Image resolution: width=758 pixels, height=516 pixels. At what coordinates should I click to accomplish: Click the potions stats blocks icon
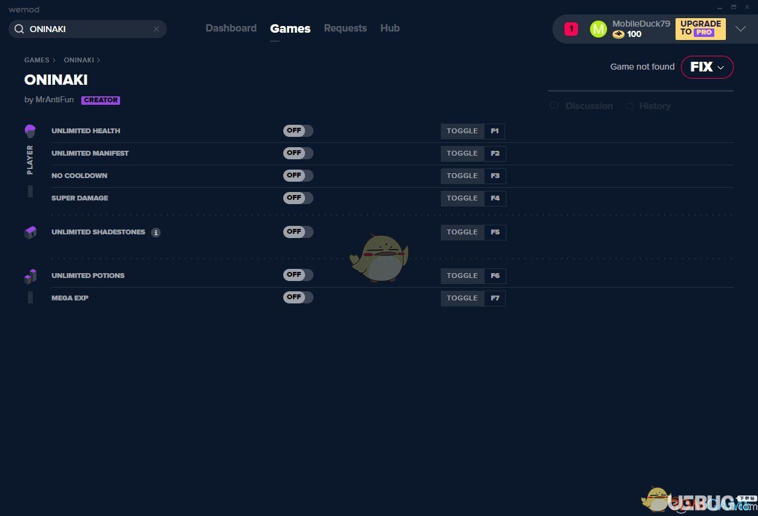30,276
